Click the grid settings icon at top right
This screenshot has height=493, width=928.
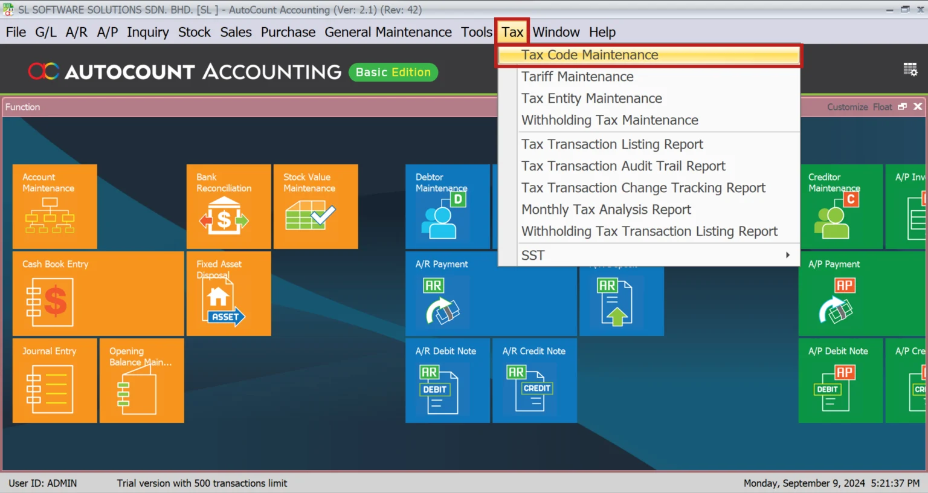tap(910, 69)
